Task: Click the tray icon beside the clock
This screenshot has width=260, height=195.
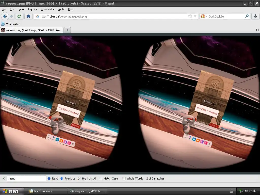Action: 241,191
